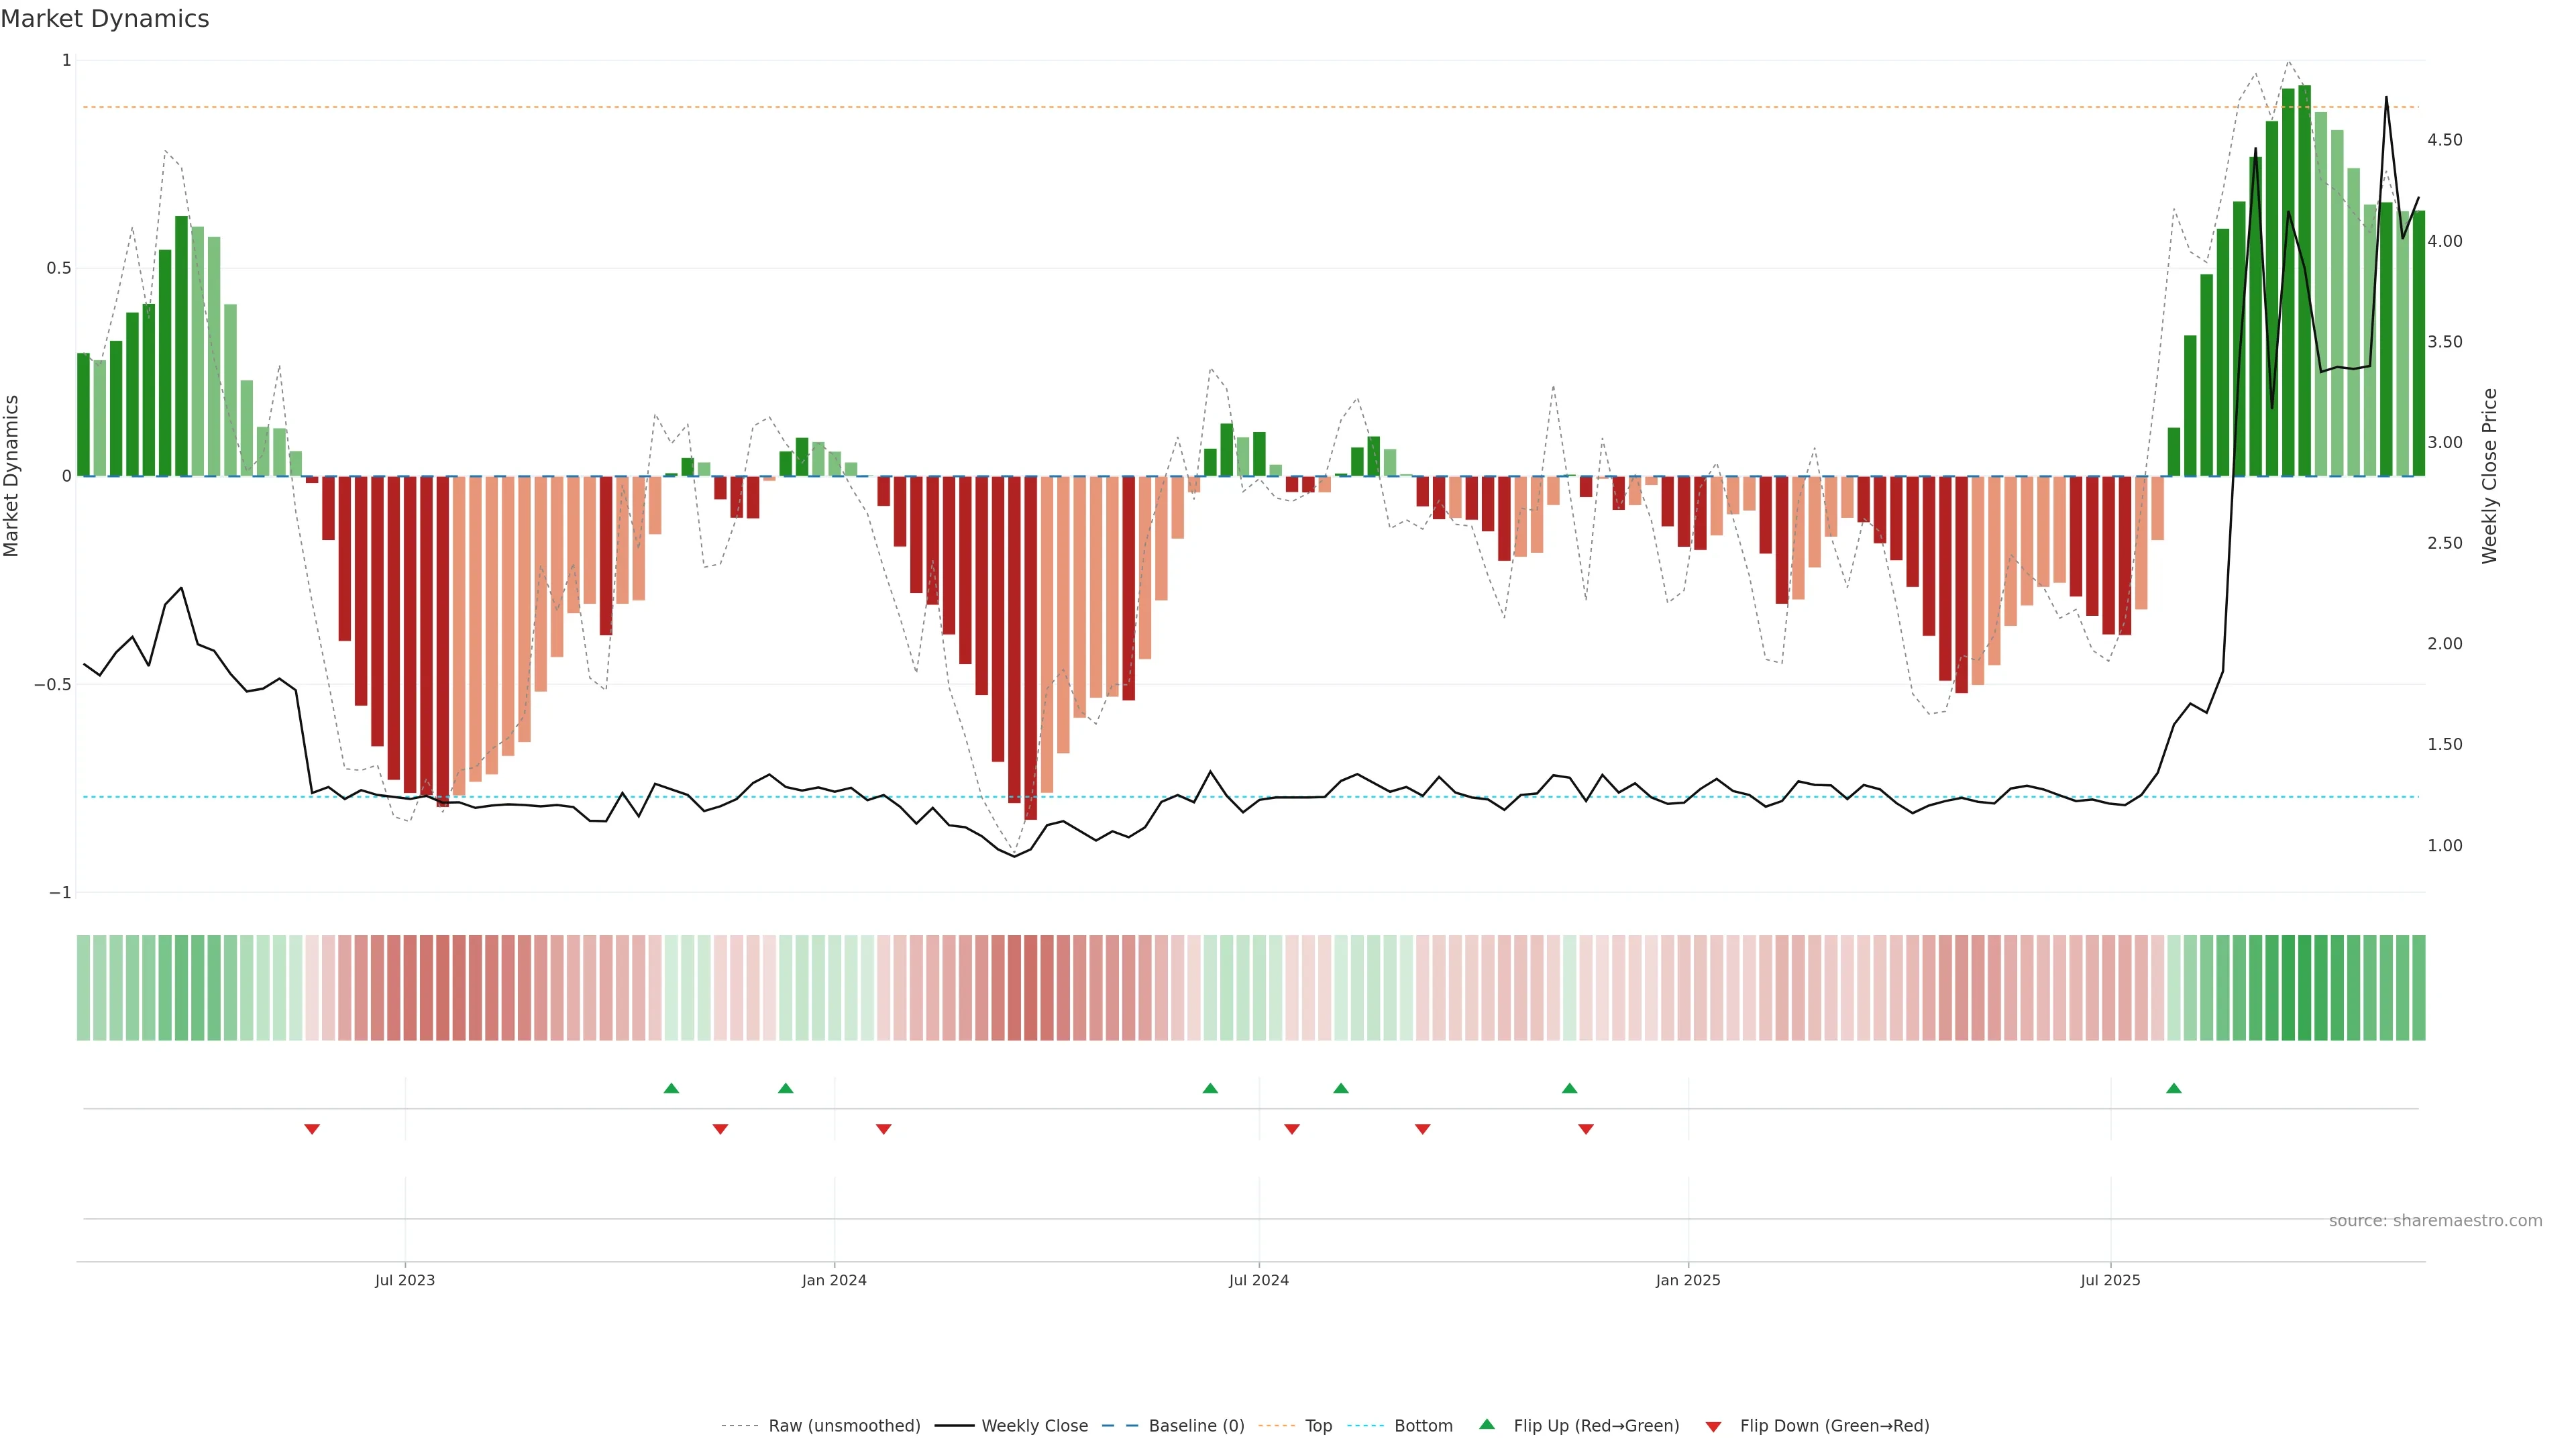
Task: Click the Jan 2025 axis label
Action: tap(1687, 1280)
